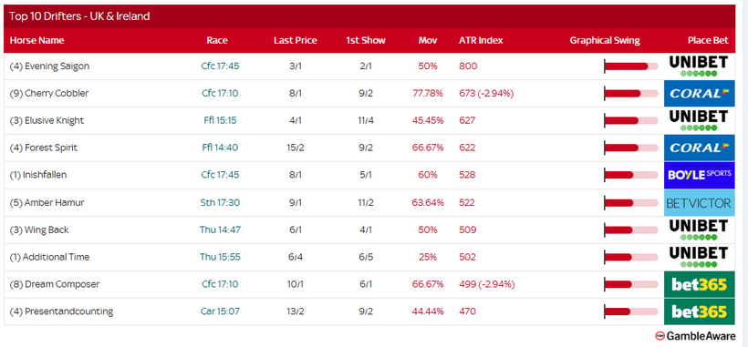Open the Ffl 15:15 race link
This screenshot has height=347, width=748.
pos(220,120)
